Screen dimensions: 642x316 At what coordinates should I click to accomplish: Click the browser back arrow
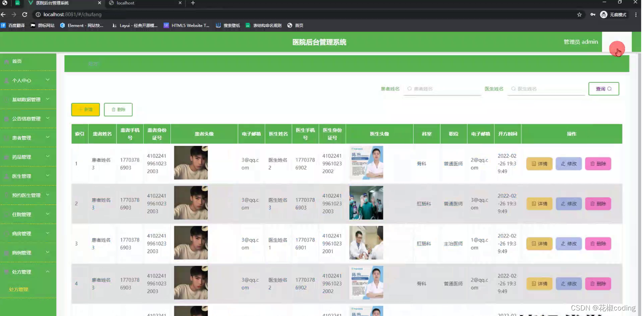pos(4,14)
